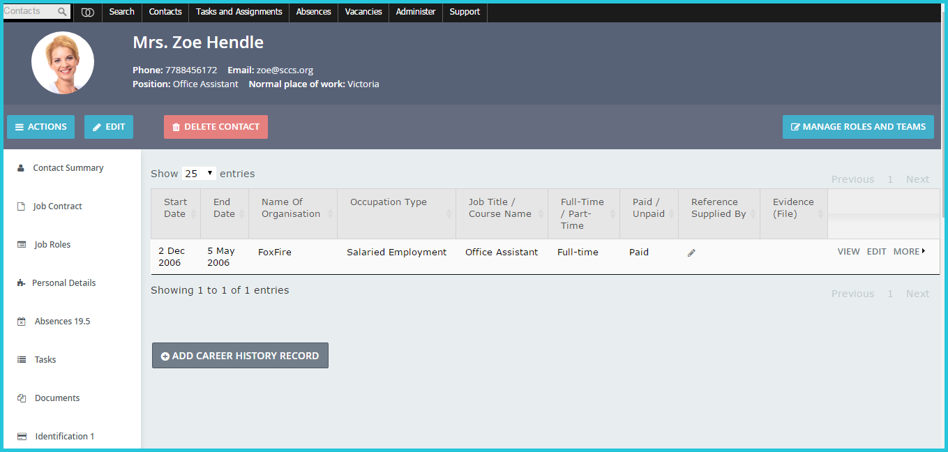This screenshot has width=948, height=452.
Task: Click the DELETE CONTACT button
Action: [216, 127]
